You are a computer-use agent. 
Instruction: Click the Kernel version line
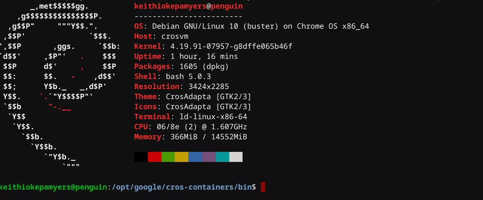pyautogui.click(x=213, y=46)
